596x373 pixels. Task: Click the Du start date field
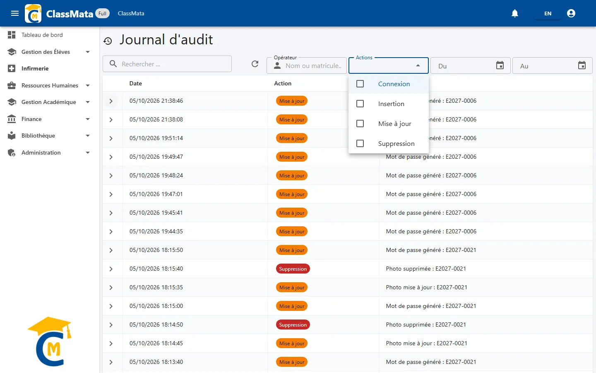[471, 65]
